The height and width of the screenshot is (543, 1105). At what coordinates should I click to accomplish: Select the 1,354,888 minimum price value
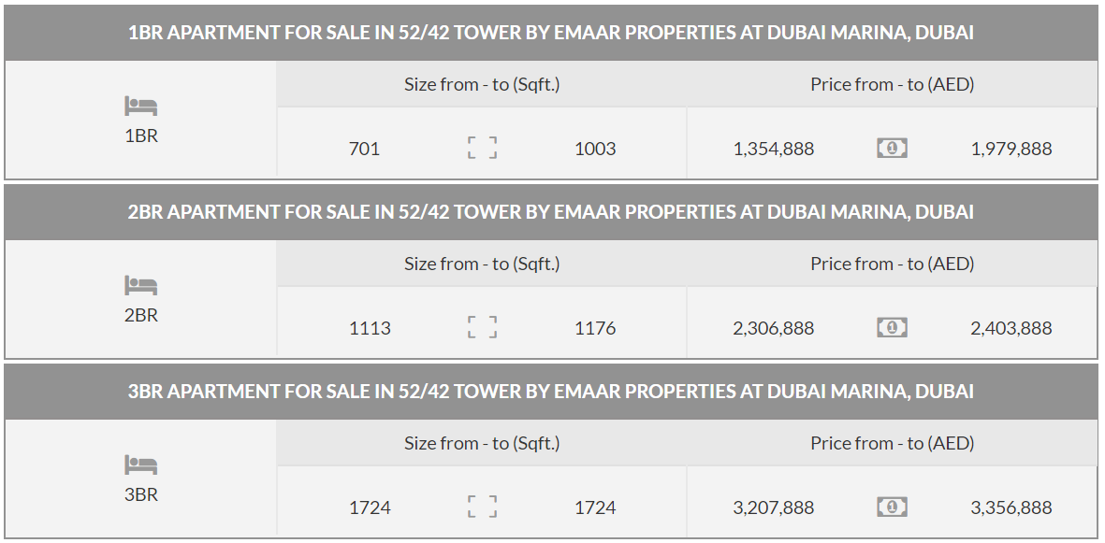(774, 149)
